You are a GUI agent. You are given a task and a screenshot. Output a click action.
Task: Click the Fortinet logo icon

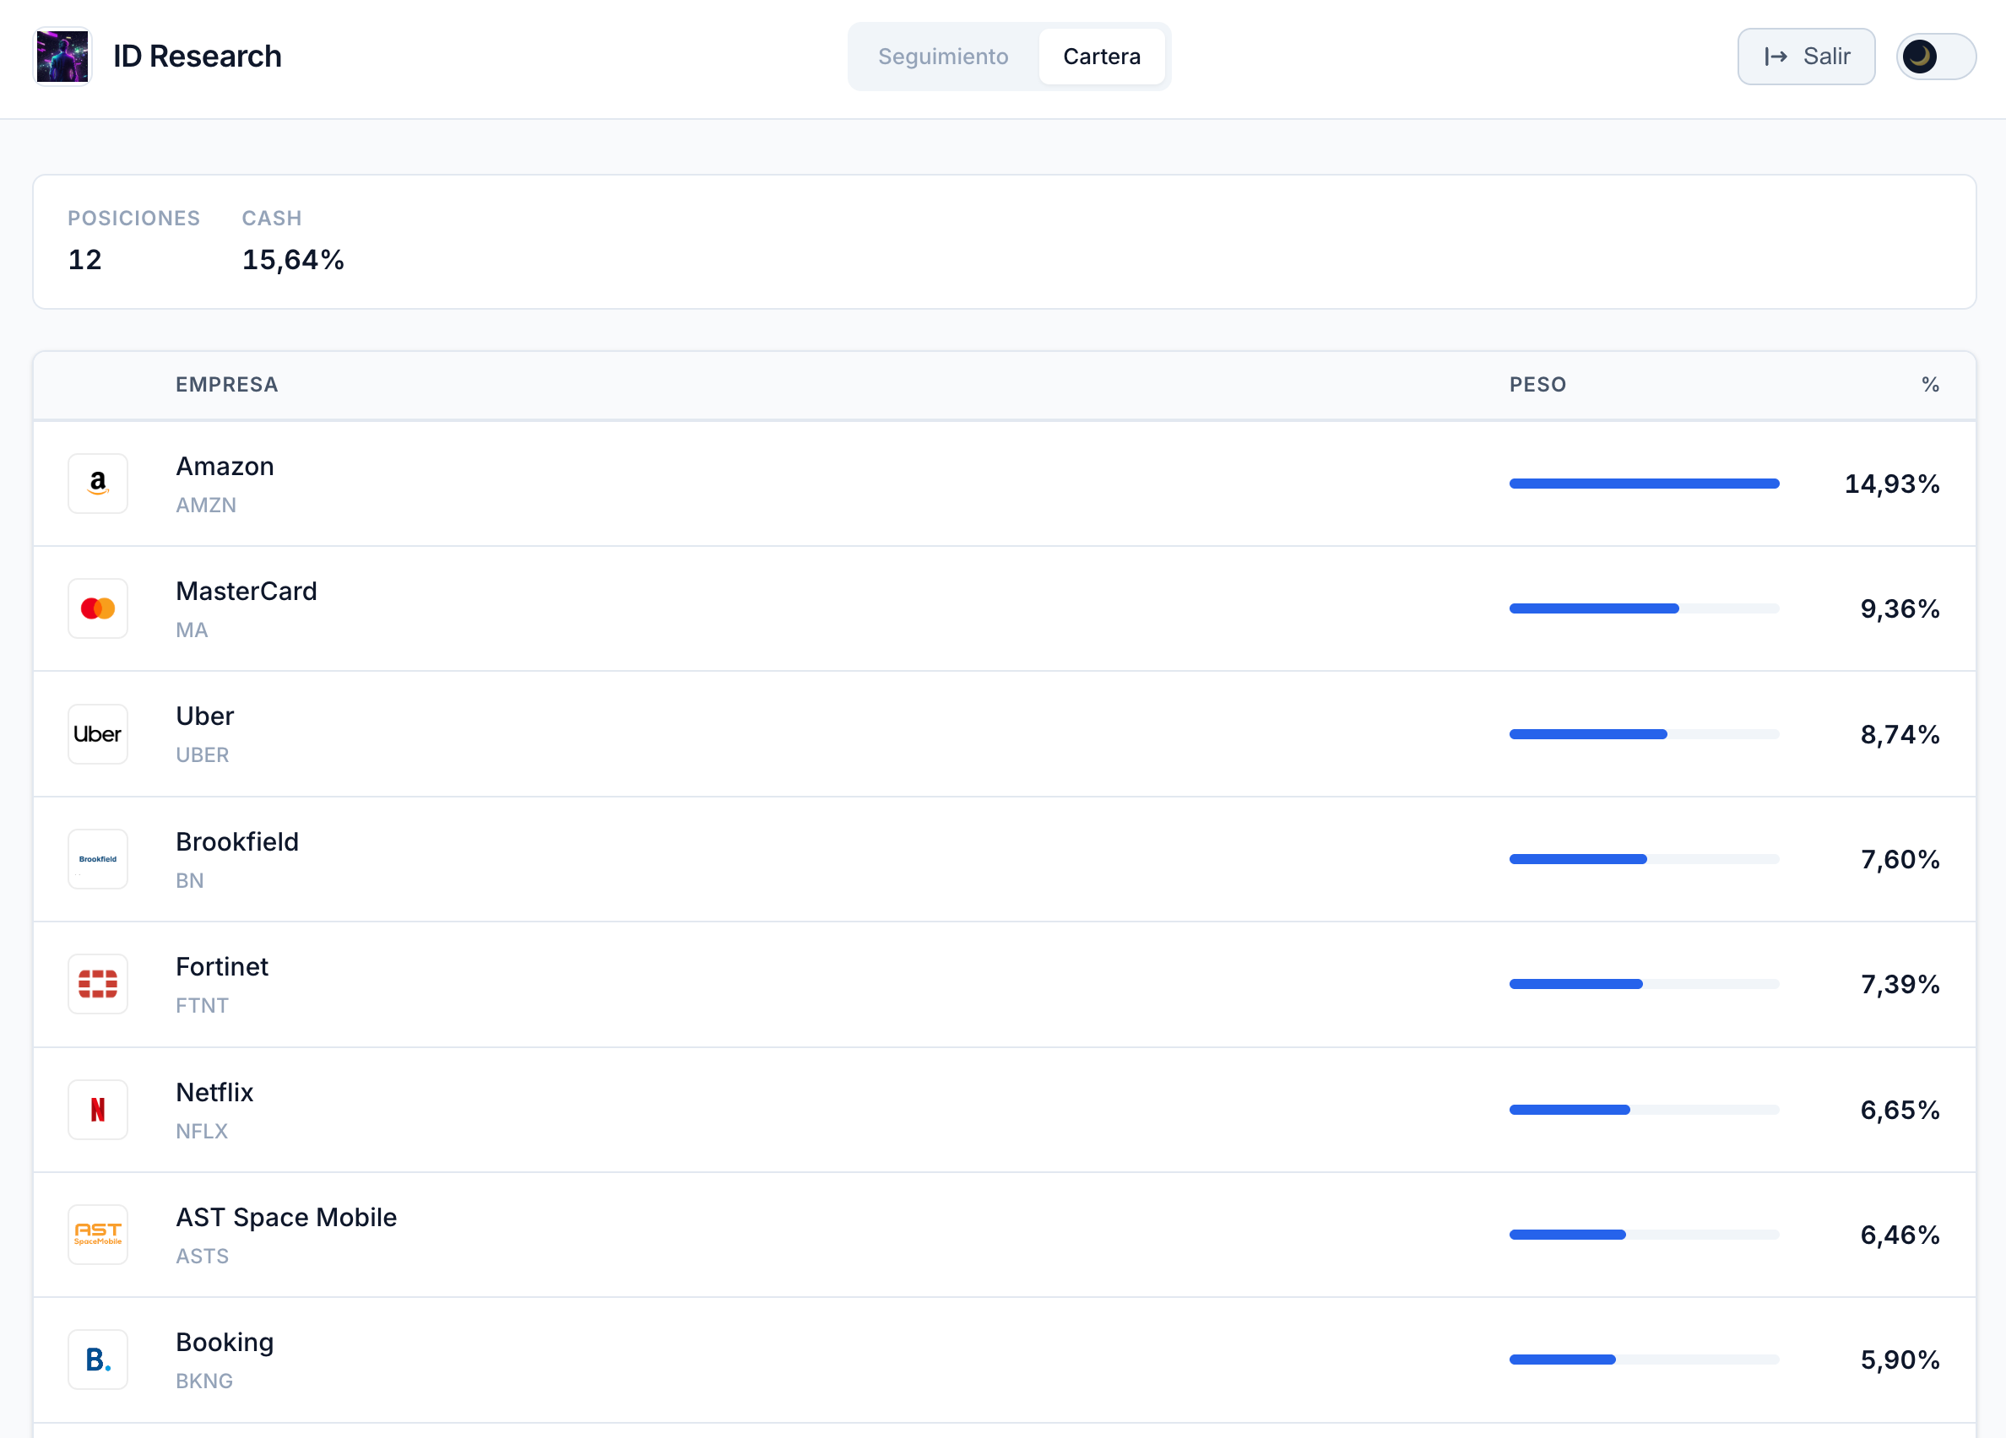[98, 984]
